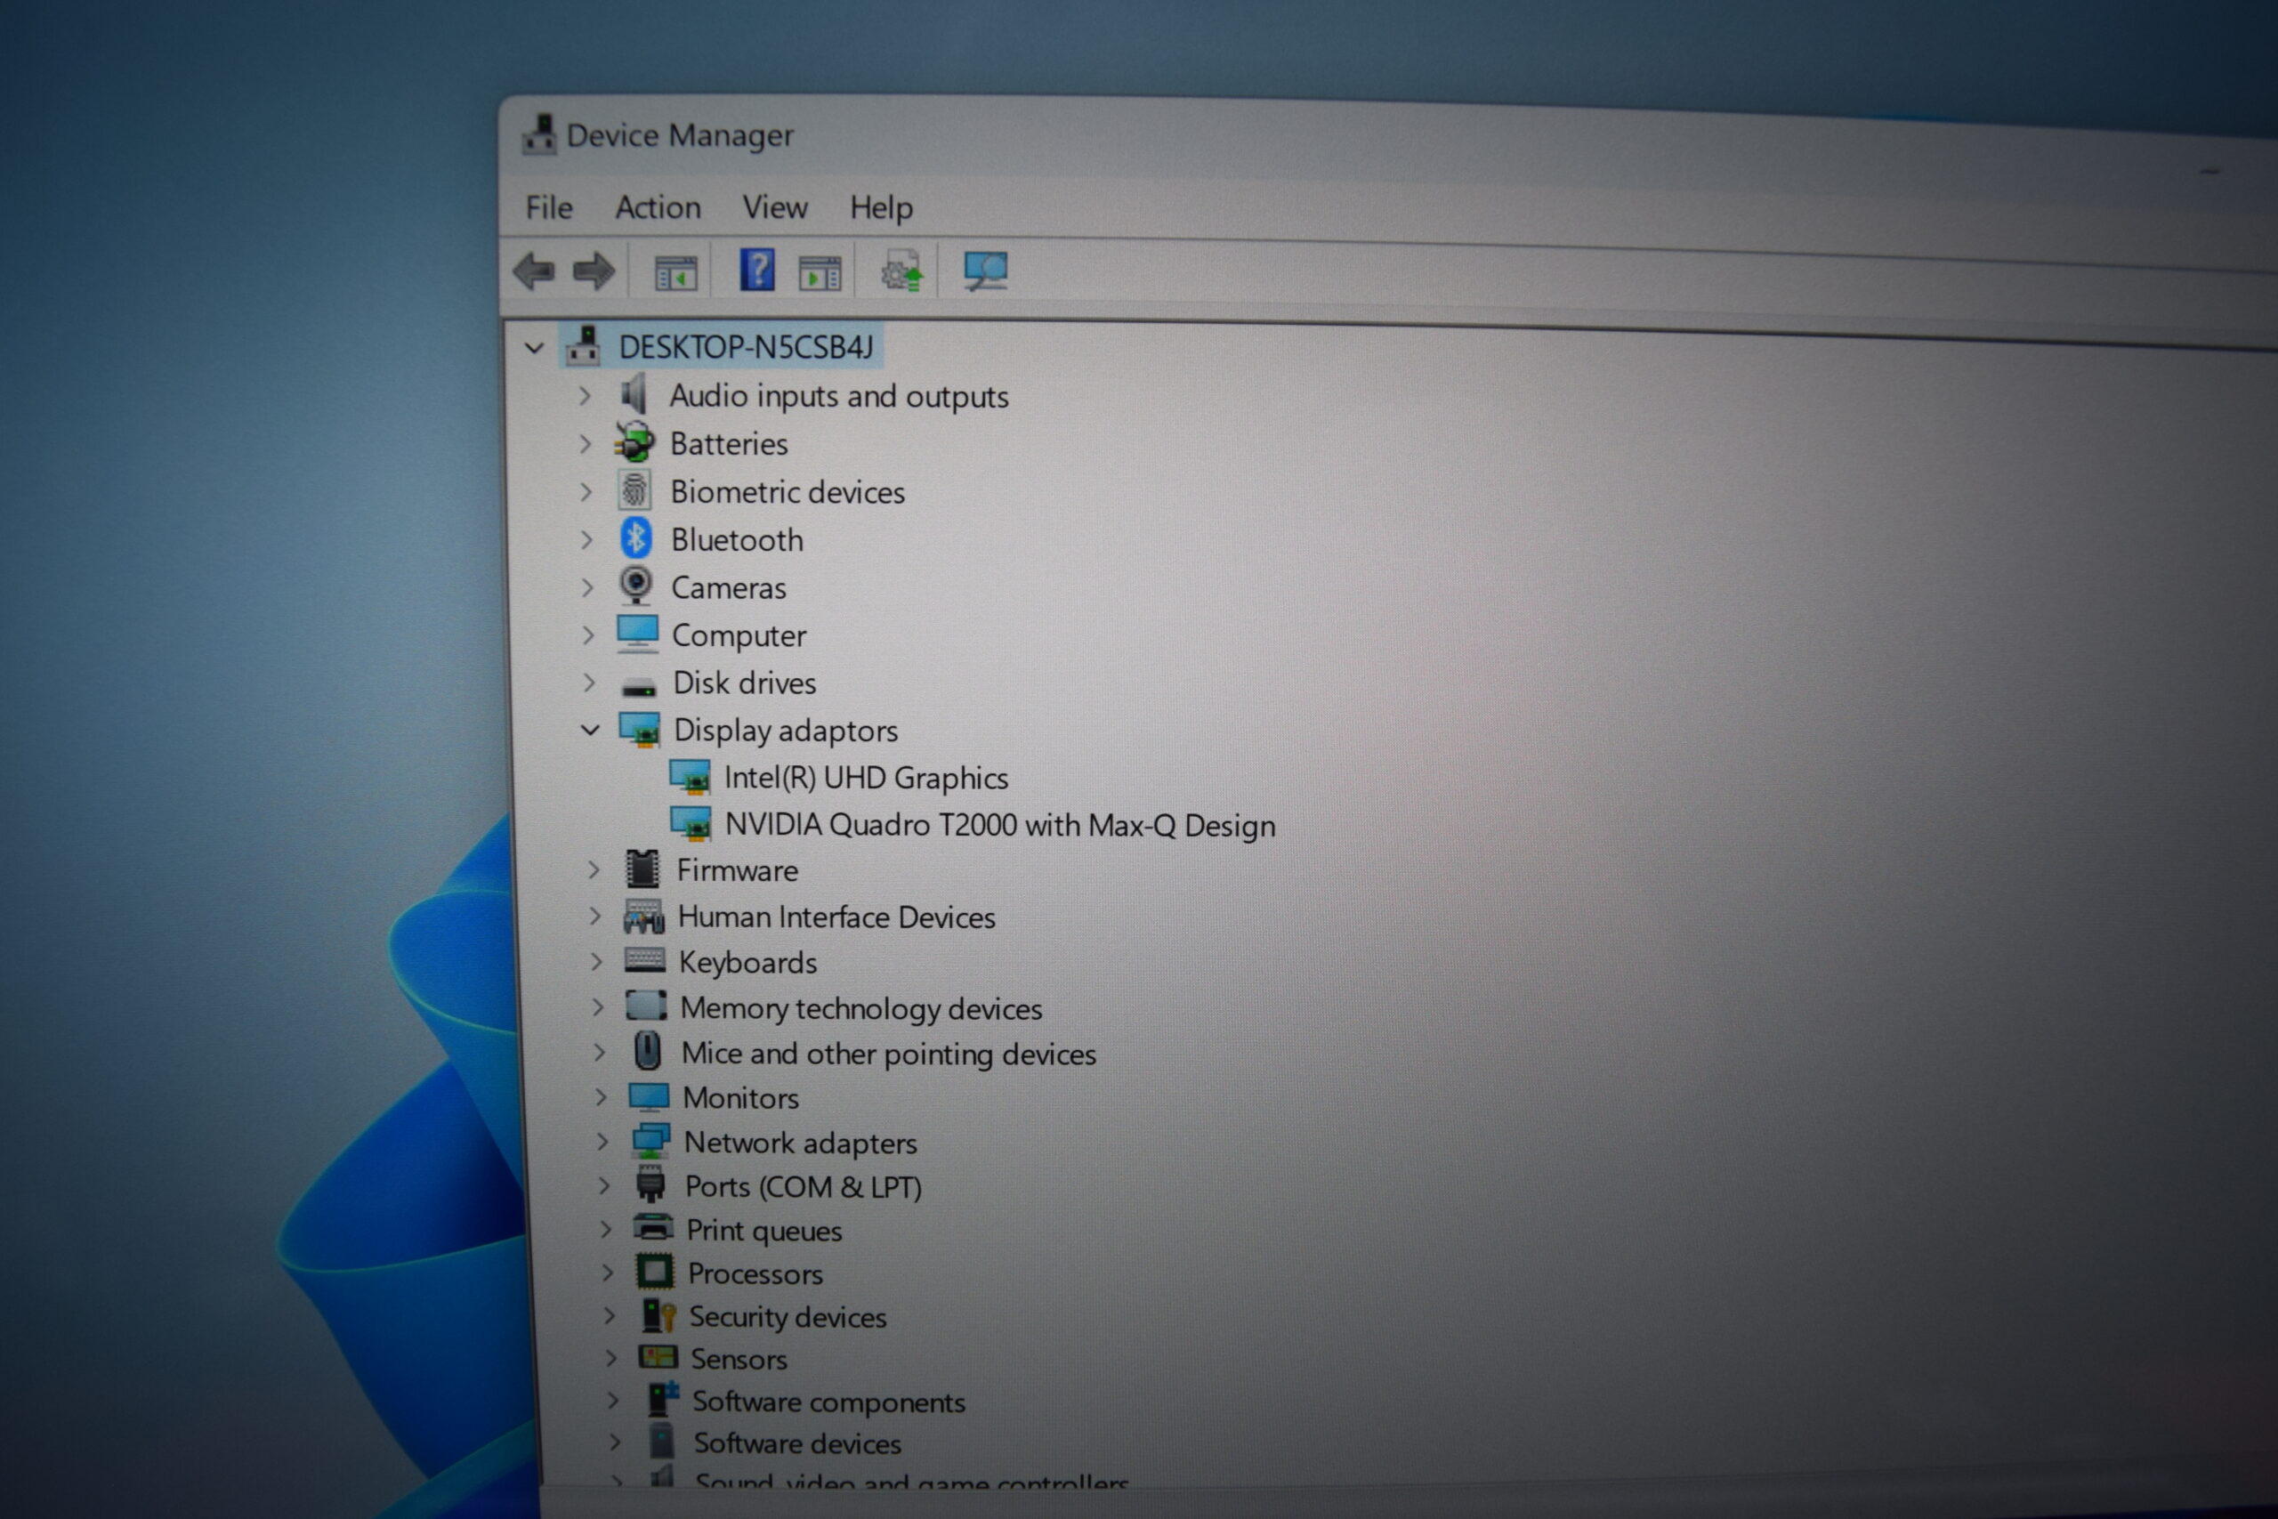Collapse the DESKTOP-N5CSB4J root node
2278x1519 pixels.
(x=535, y=347)
